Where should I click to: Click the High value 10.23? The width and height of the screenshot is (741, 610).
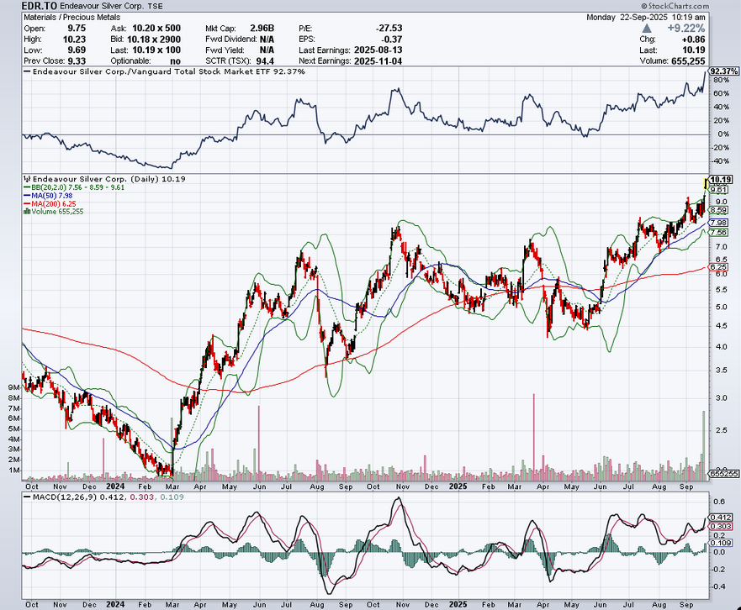(74, 39)
